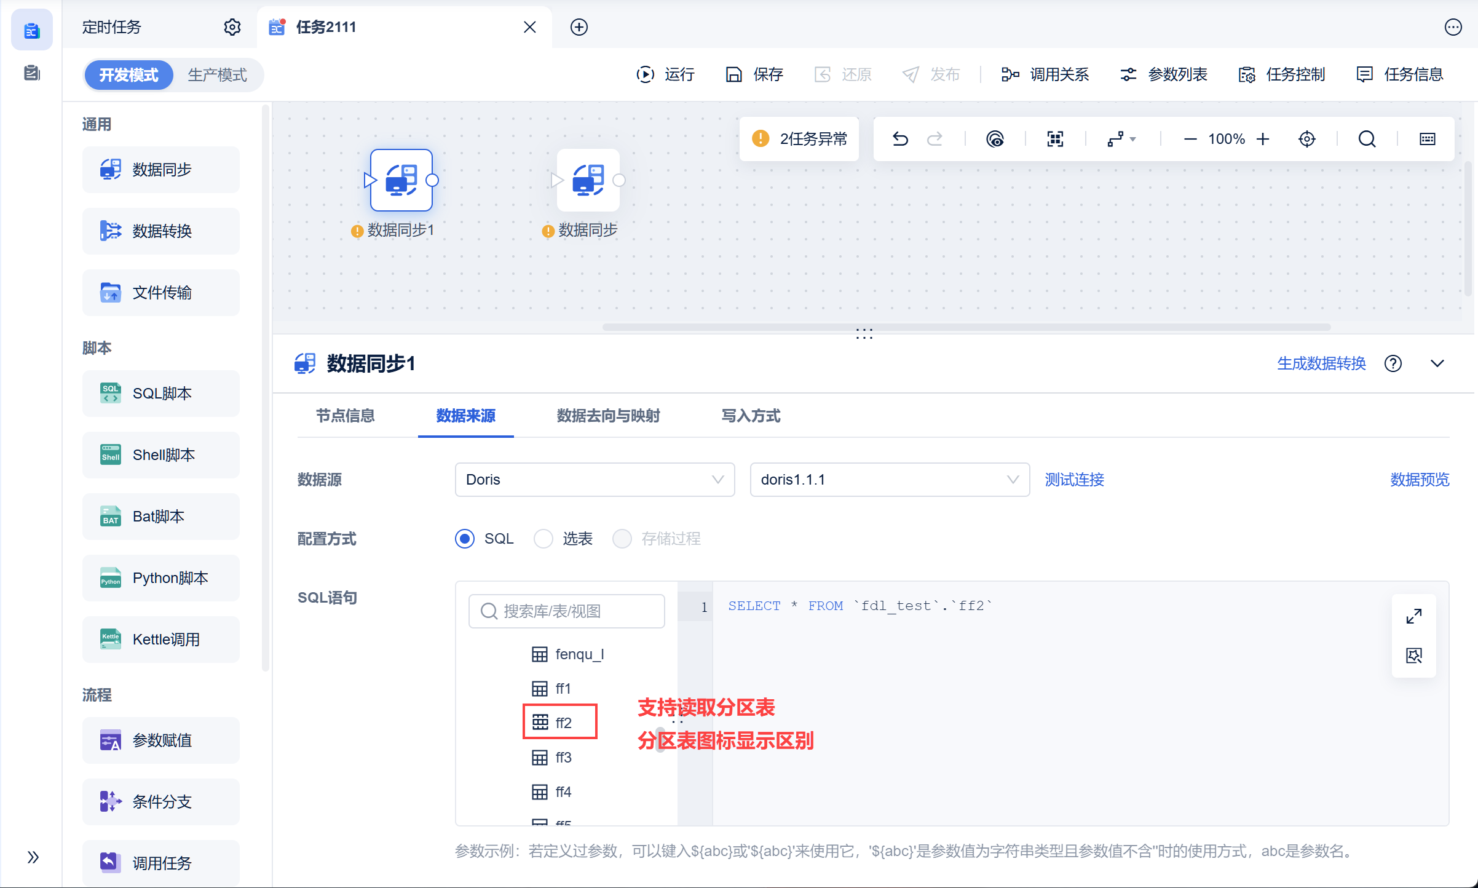This screenshot has width=1478, height=888.
Task: Click the help question mark icon
Action: [x=1393, y=363]
